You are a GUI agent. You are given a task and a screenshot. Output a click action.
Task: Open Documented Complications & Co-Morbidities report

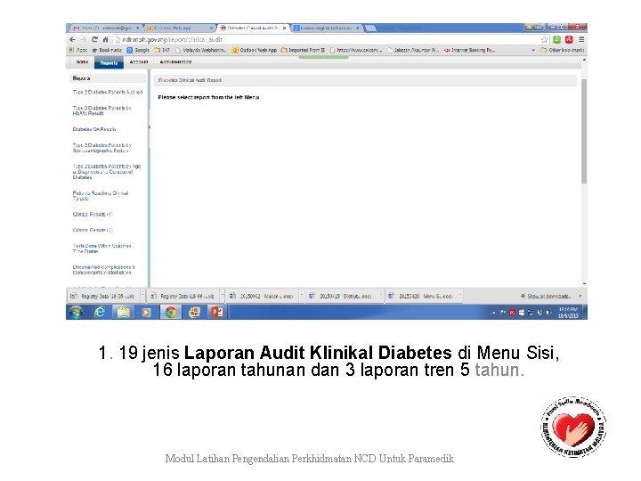[104, 270]
